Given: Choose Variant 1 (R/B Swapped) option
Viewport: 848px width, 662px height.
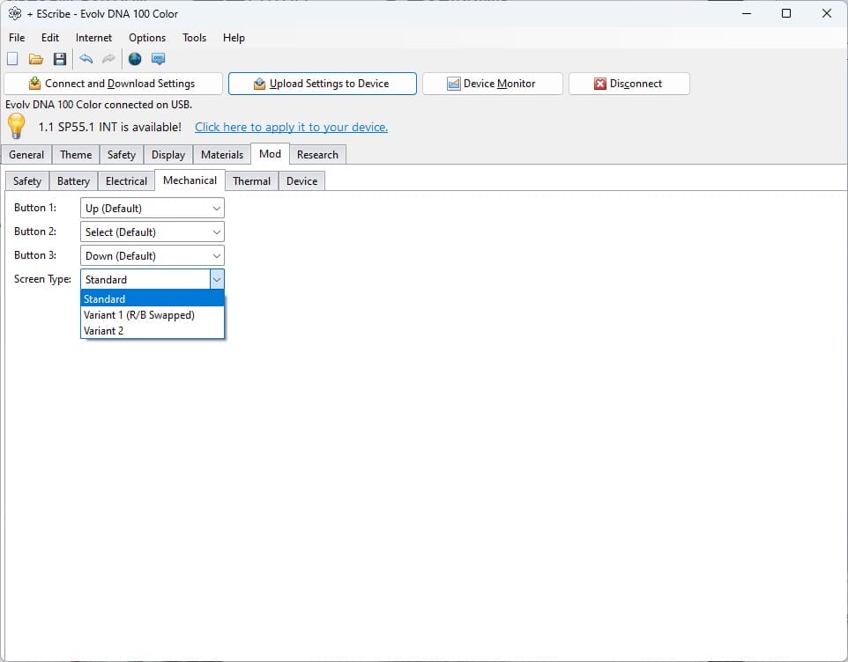Looking at the screenshot, I should [140, 314].
